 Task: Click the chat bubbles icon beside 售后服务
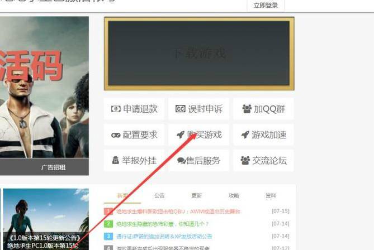coord(182,161)
